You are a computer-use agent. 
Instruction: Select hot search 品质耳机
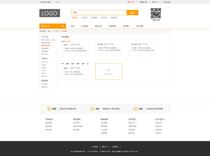click(114, 18)
